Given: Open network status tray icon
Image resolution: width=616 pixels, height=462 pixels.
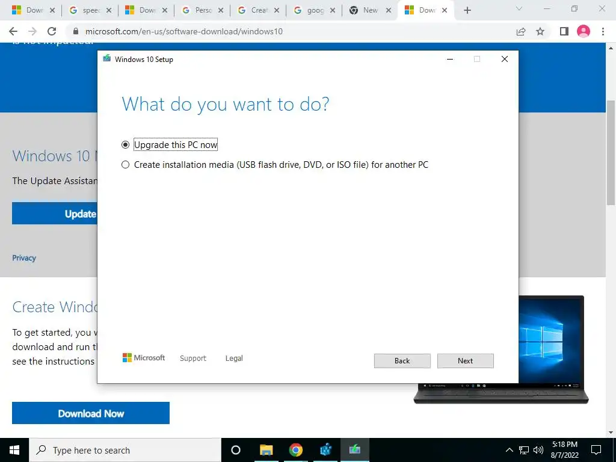Looking at the screenshot, I should coord(524,450).
